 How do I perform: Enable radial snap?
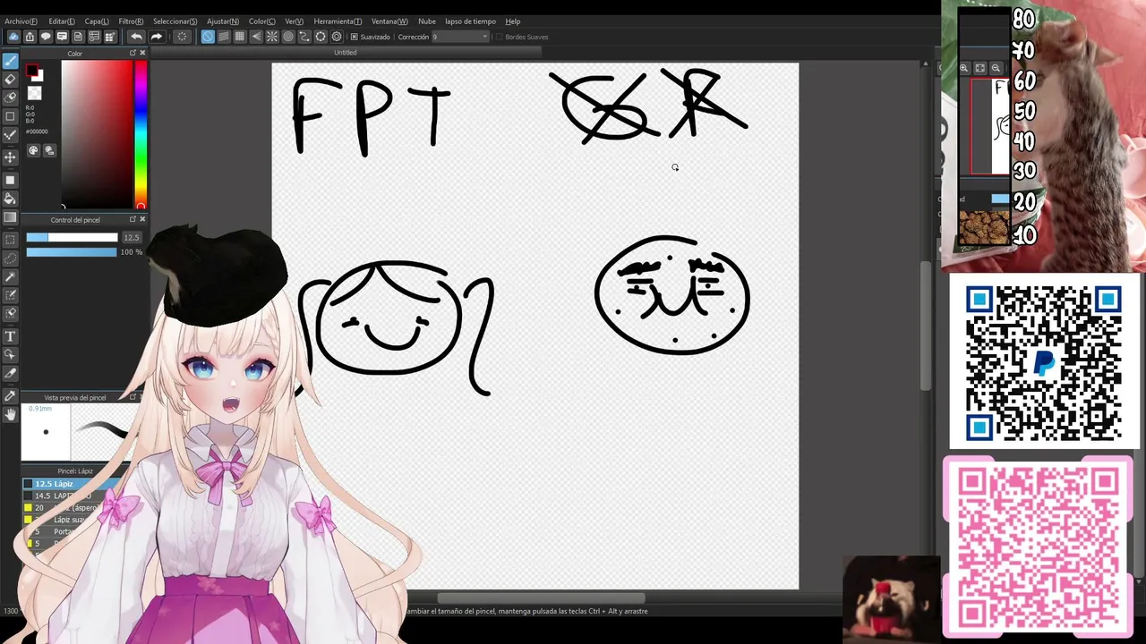(x=272, y=37)
